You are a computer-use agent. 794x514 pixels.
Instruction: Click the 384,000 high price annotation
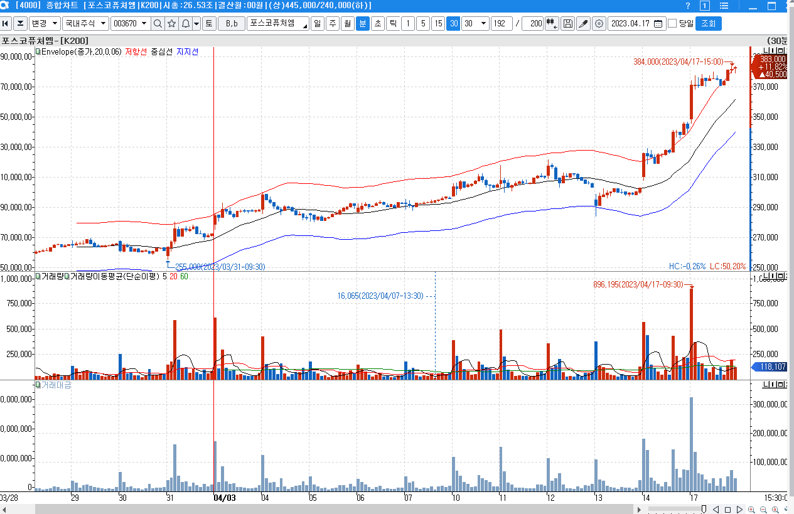coord(679,62)
